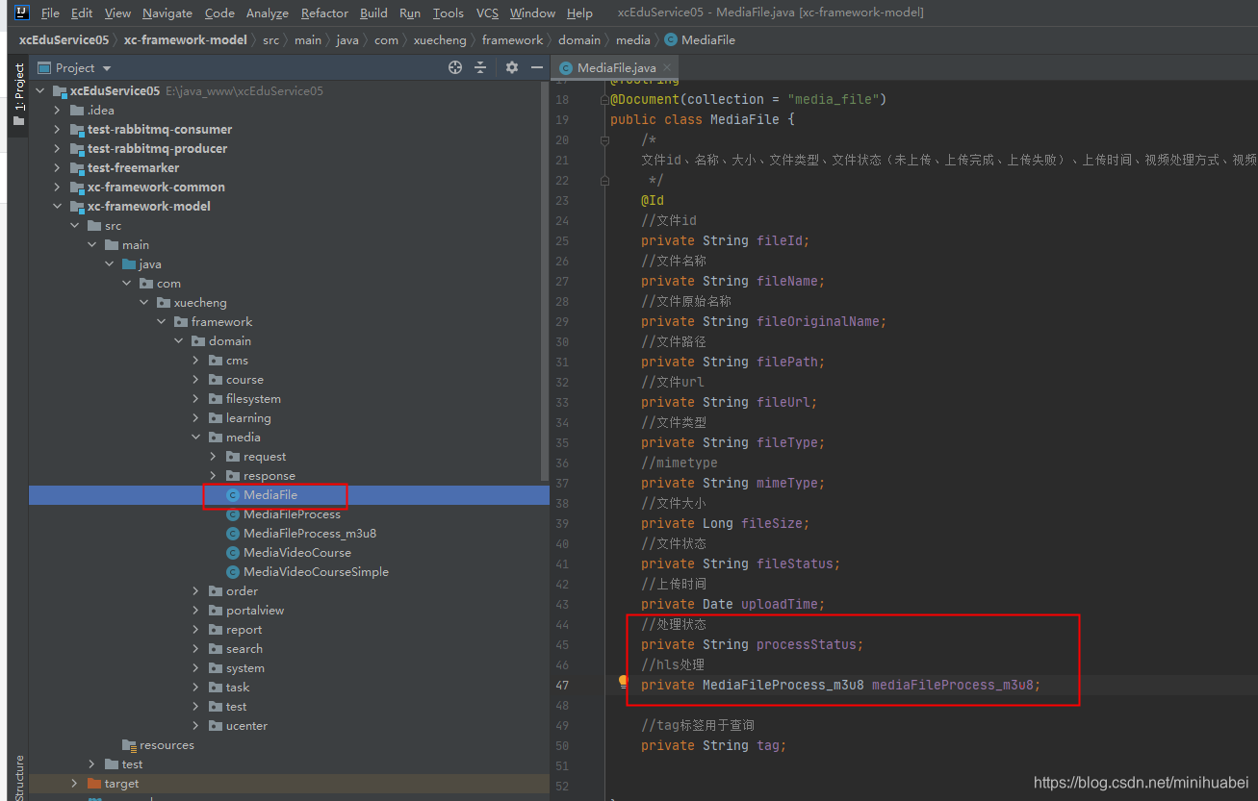Select the MediaFile.java editor tab

(x=615, y=68)
